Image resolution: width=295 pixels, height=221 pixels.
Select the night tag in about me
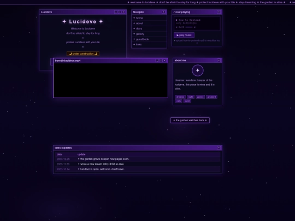tap(191, 97)
